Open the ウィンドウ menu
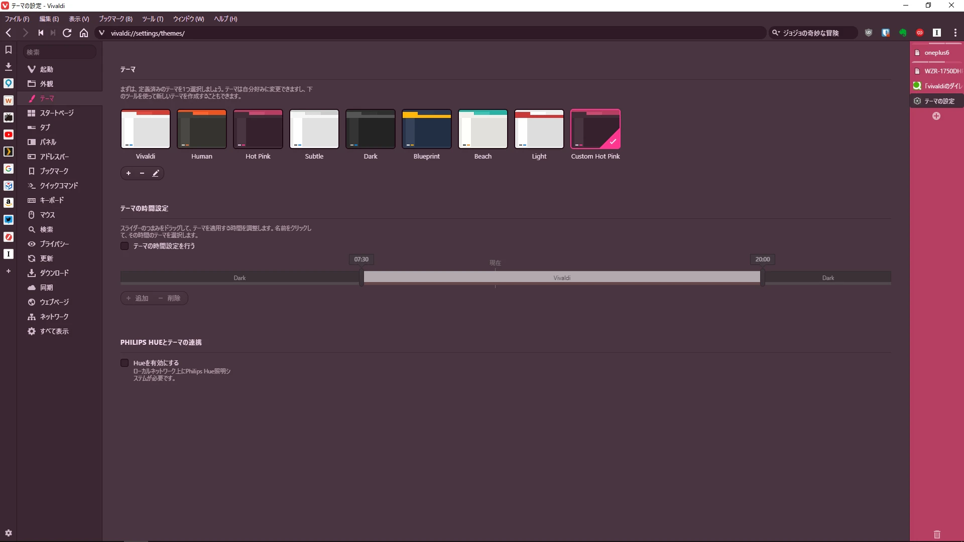This screenshot has width=964, height=542. coord(189,19)
